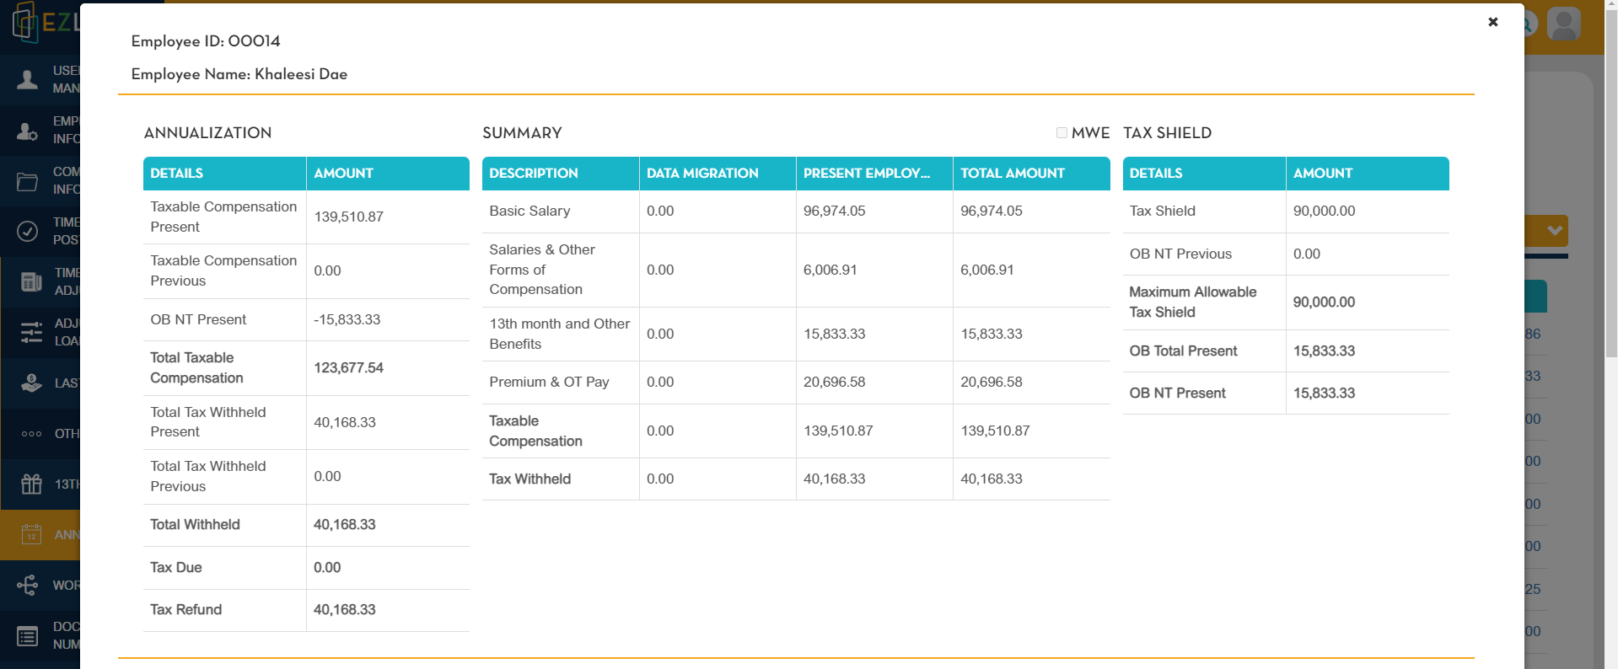The height and width of the screenshot is (669, 1618).
Task: Select the OB NT Previous row label
Action: point(1180,254)
